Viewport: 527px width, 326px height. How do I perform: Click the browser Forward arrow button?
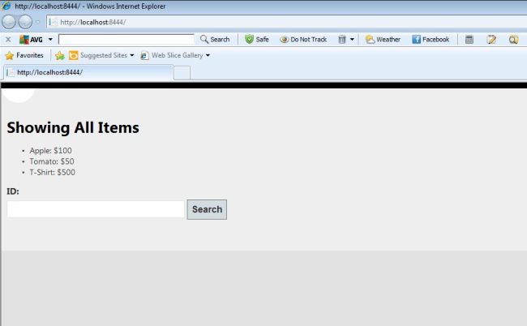(x=25, y=22)
